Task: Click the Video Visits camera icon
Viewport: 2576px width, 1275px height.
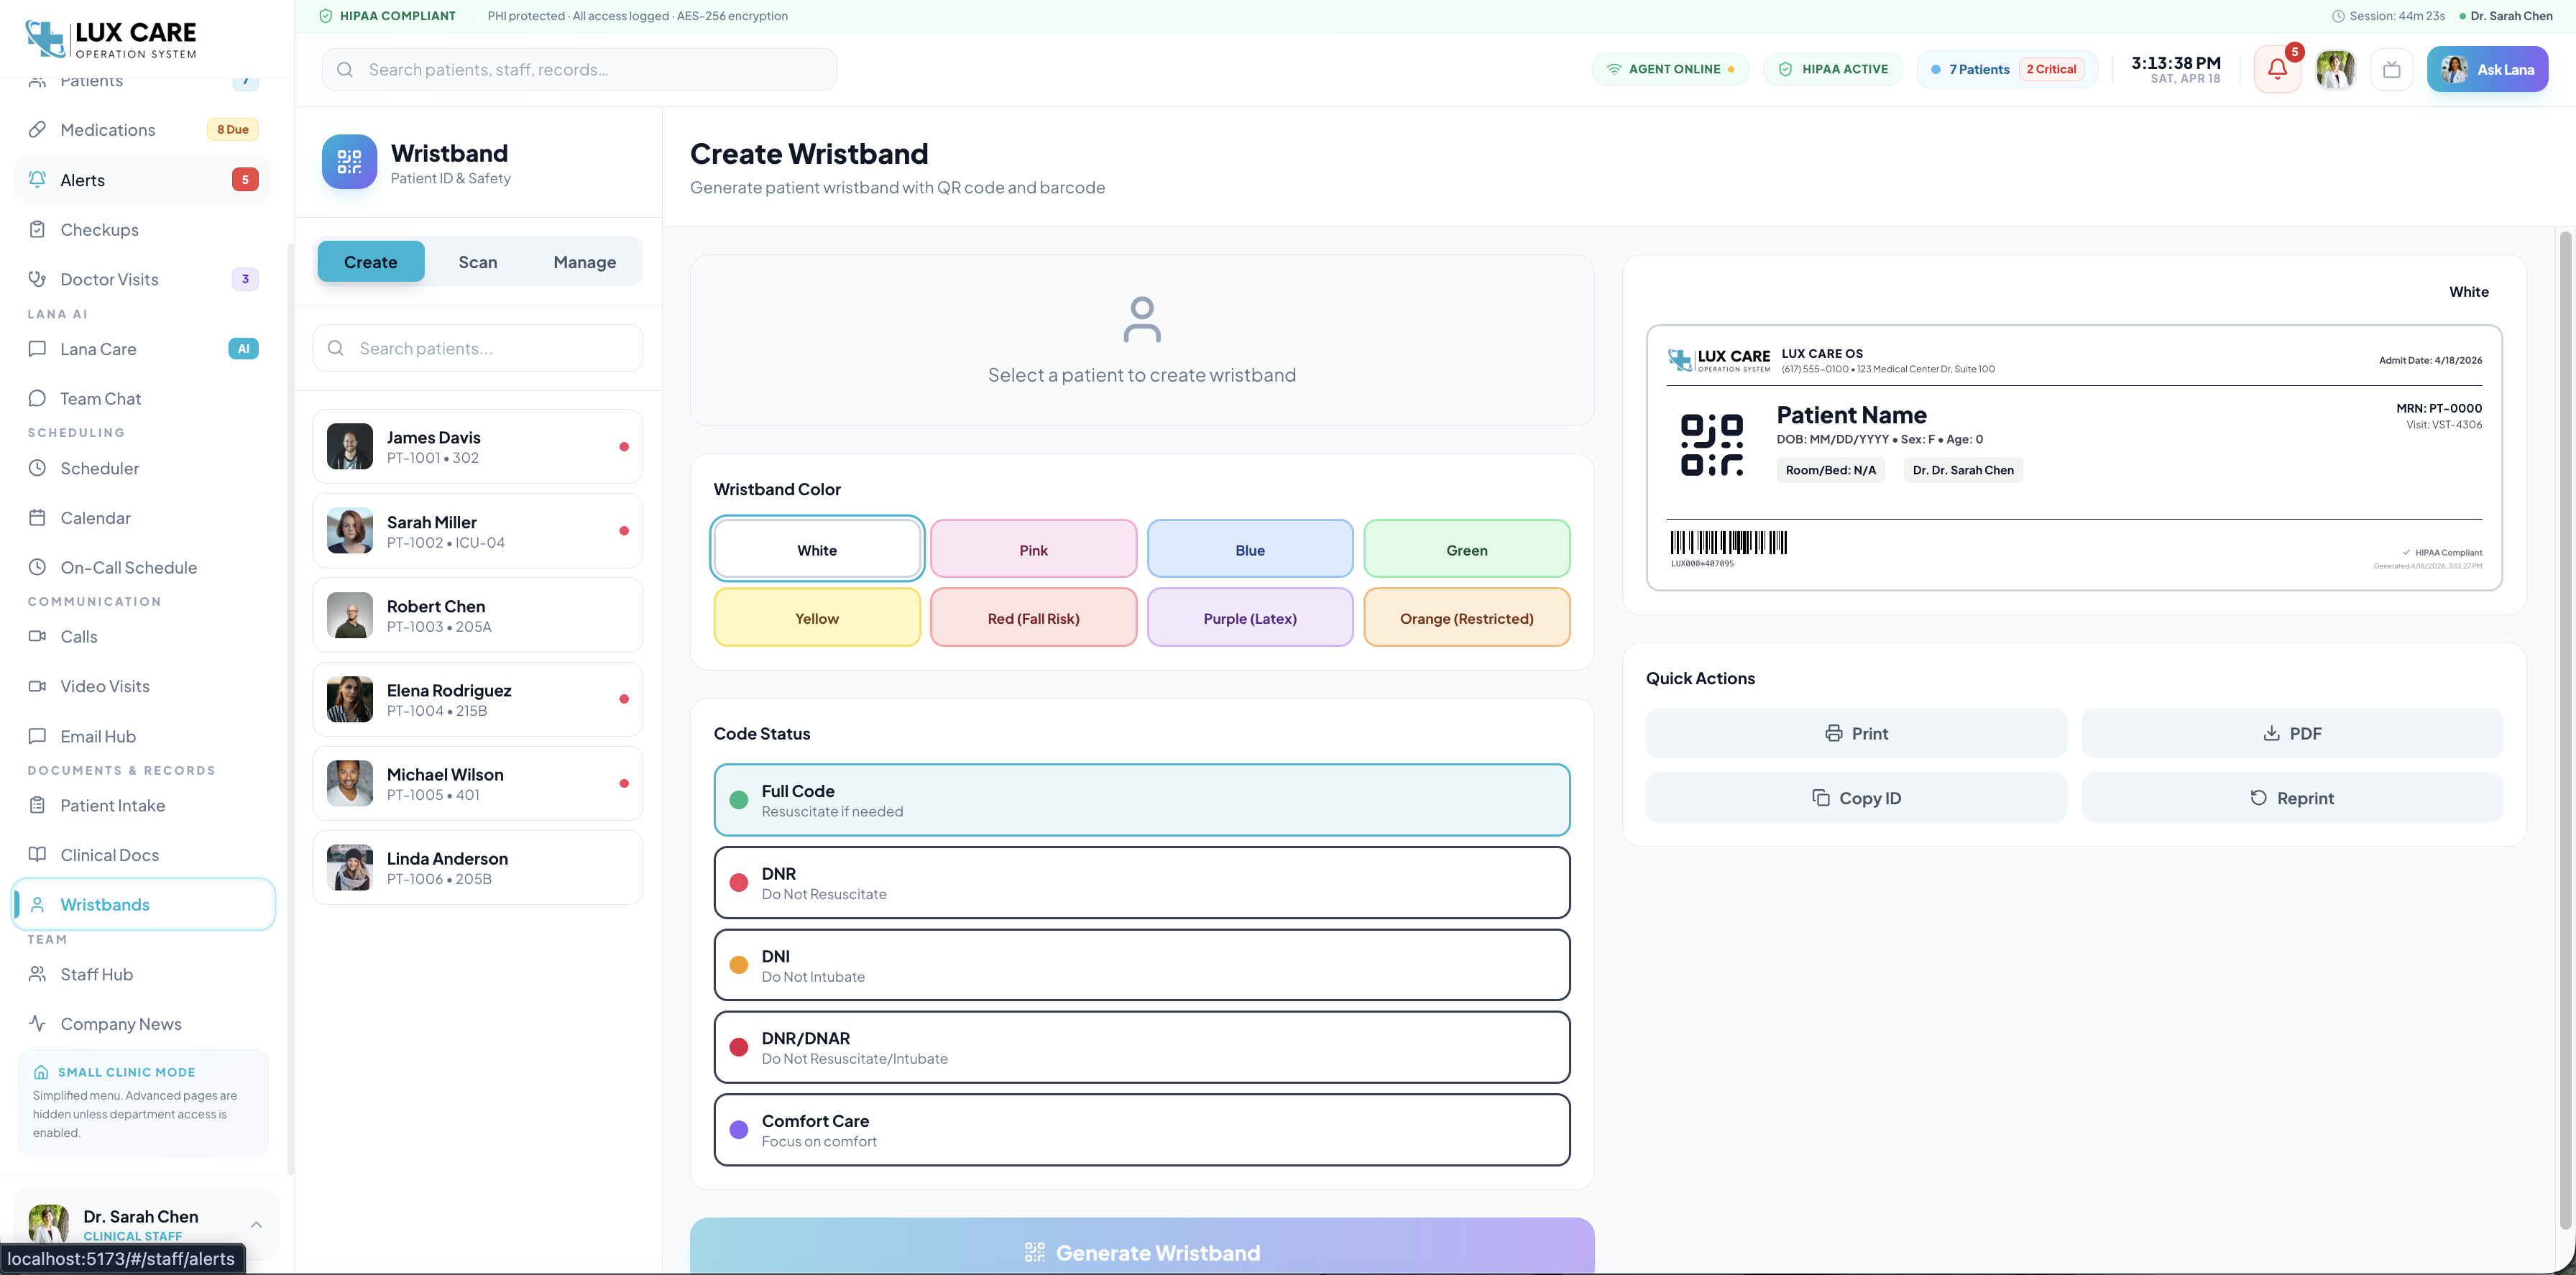Action: (37, 686)
